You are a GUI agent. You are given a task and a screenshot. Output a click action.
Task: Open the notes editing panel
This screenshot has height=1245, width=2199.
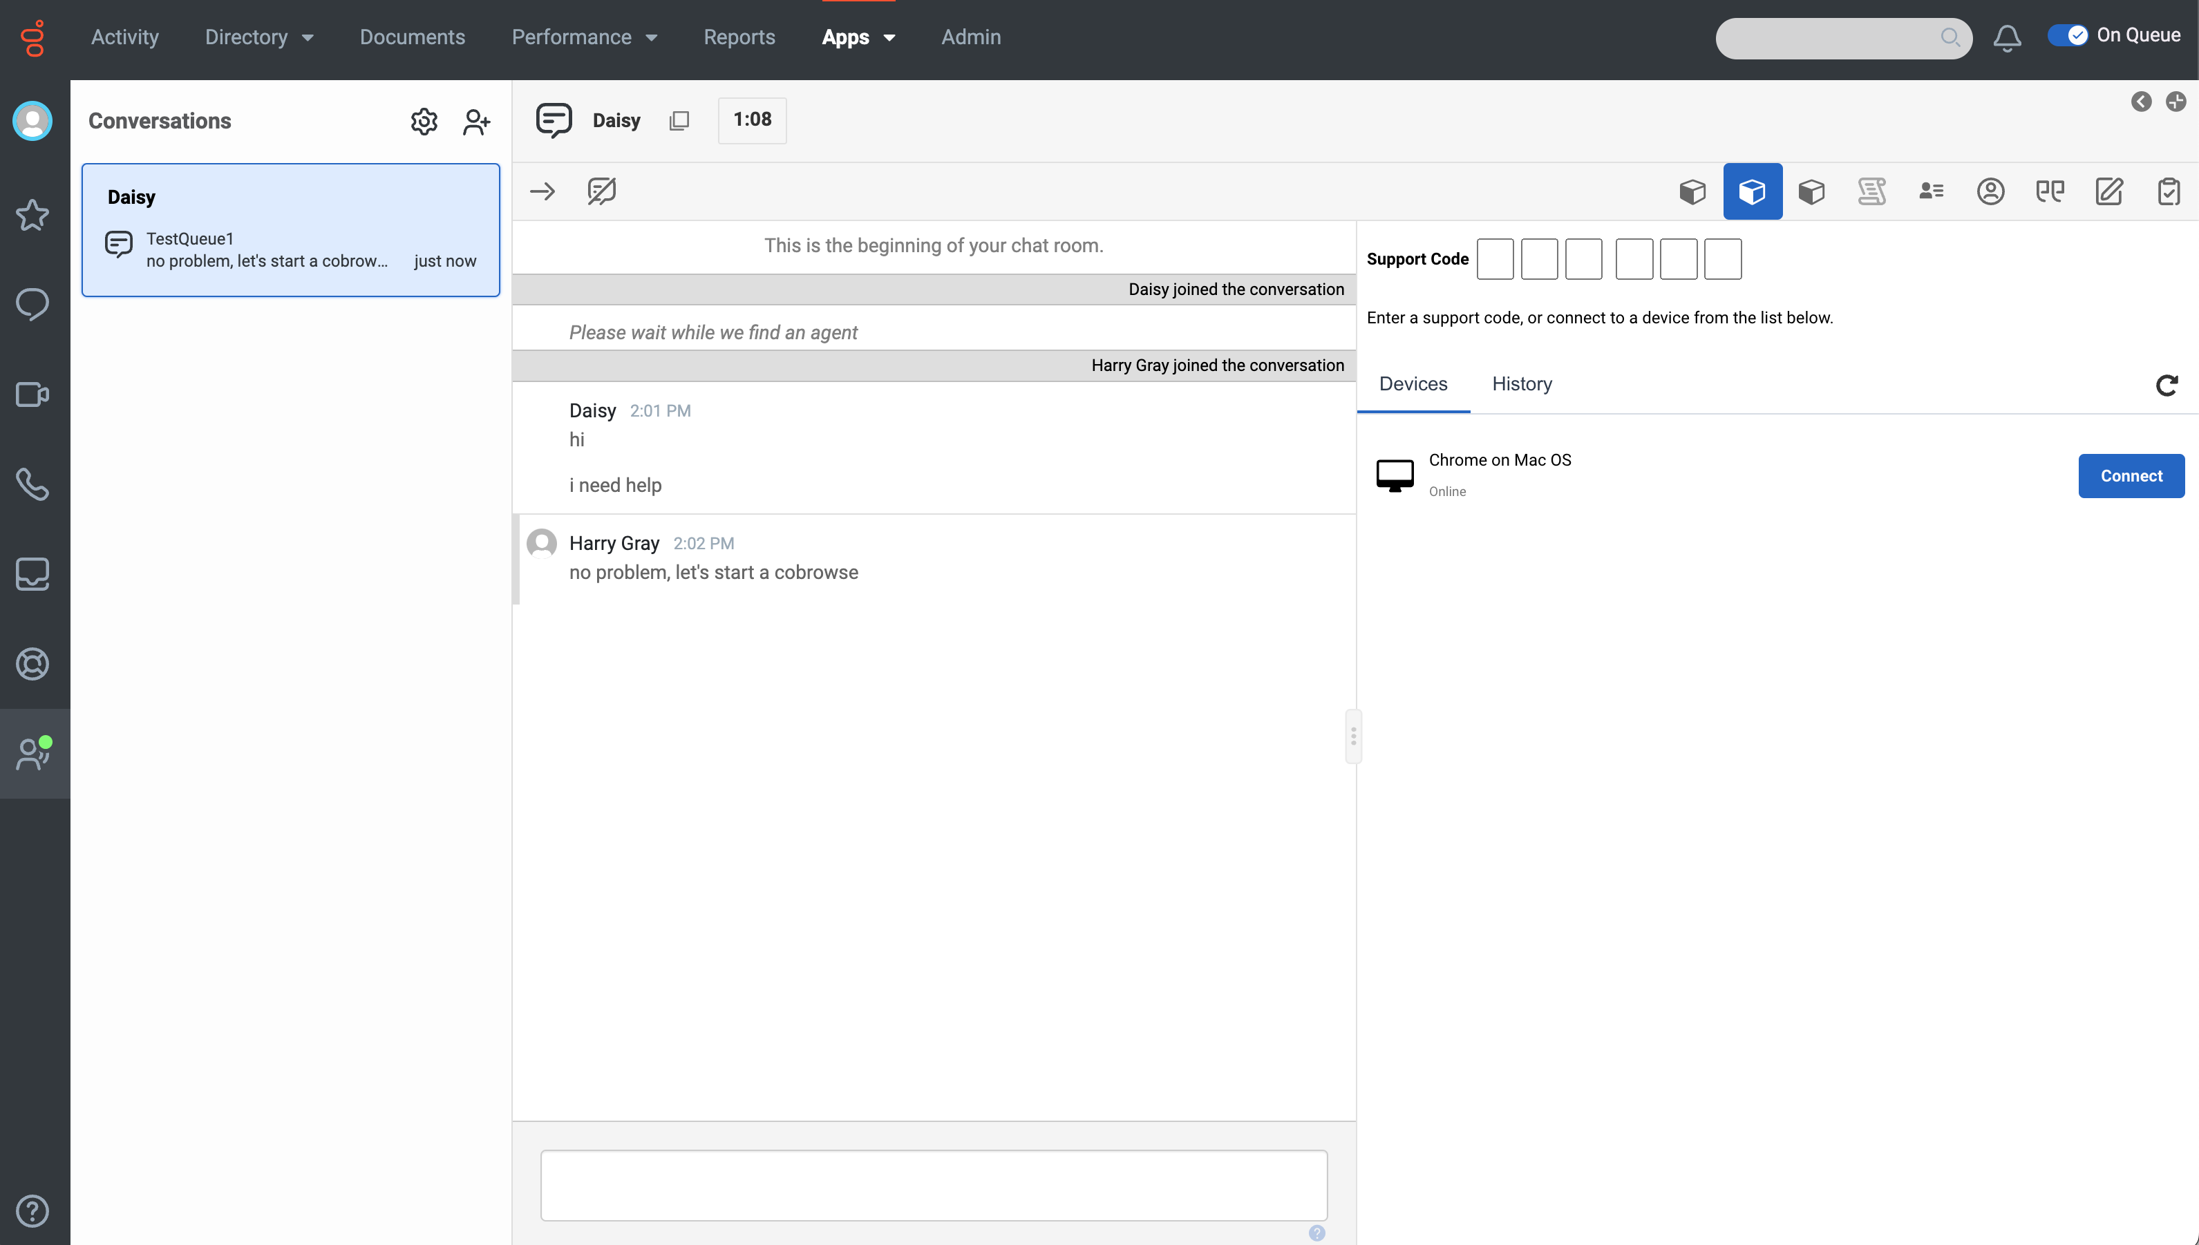[2108, 191]
